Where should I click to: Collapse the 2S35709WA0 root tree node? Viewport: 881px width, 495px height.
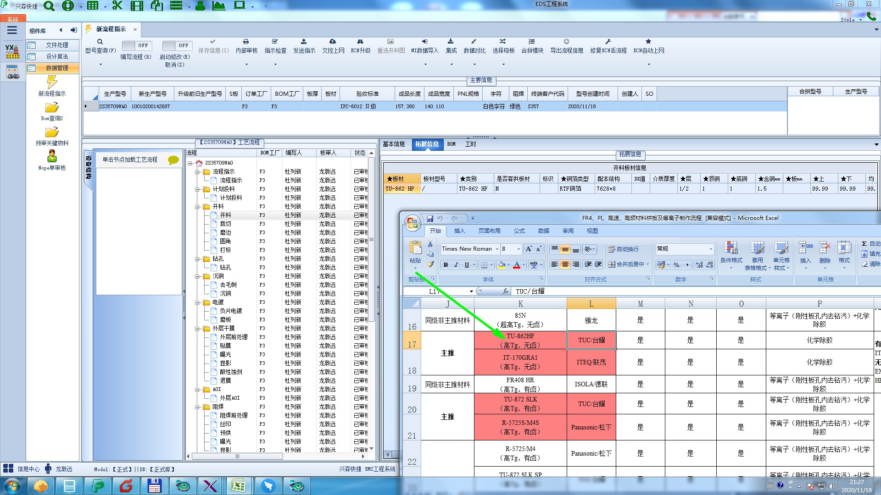click(190, 163)
